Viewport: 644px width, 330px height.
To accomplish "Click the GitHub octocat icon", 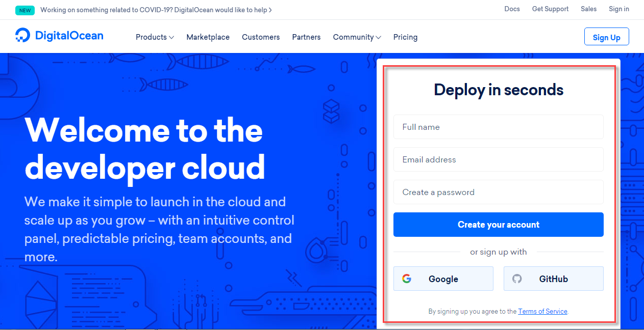I will (x=517, y=279).
